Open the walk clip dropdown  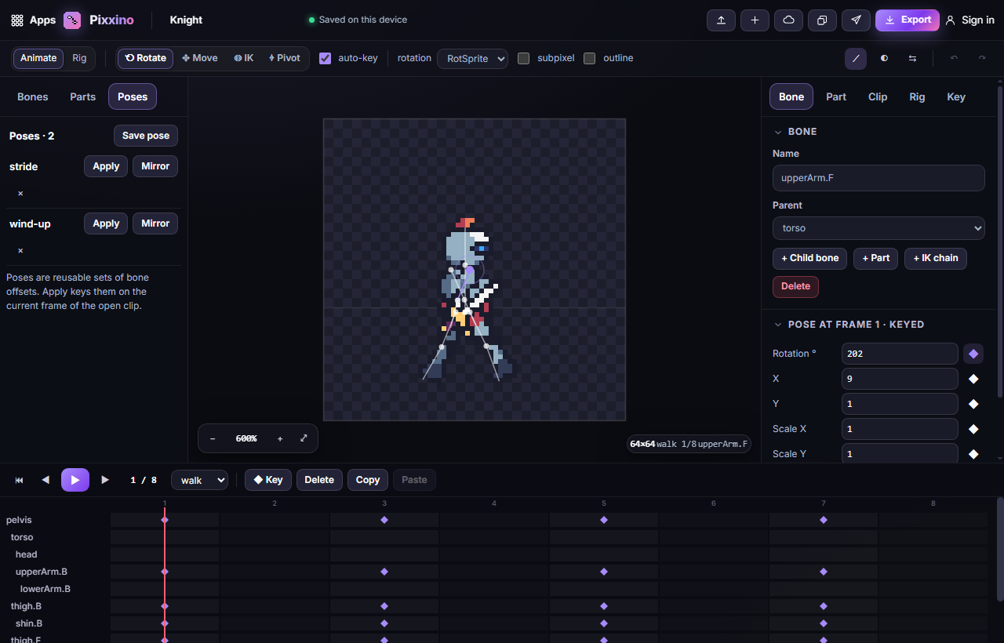pos(200,481)
